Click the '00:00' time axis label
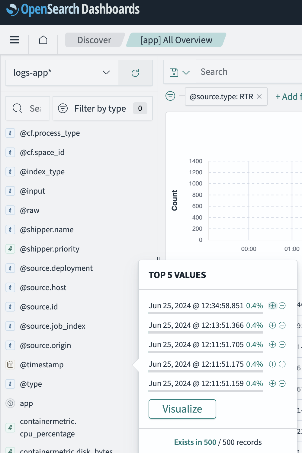The image size is (302, 453). (249, 249)
